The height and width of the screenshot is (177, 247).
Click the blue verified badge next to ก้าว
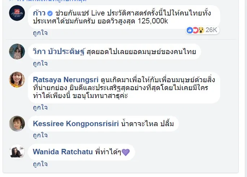tap(50, 13)
